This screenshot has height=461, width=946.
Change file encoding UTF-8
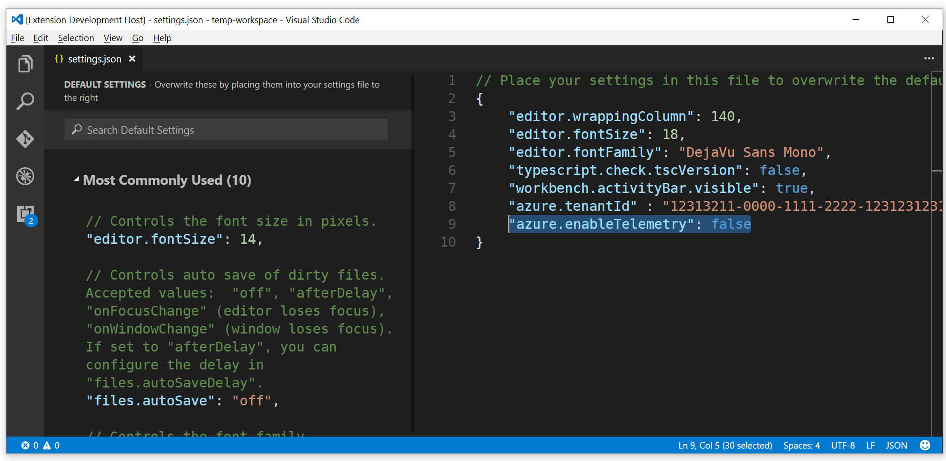[843, 446]
